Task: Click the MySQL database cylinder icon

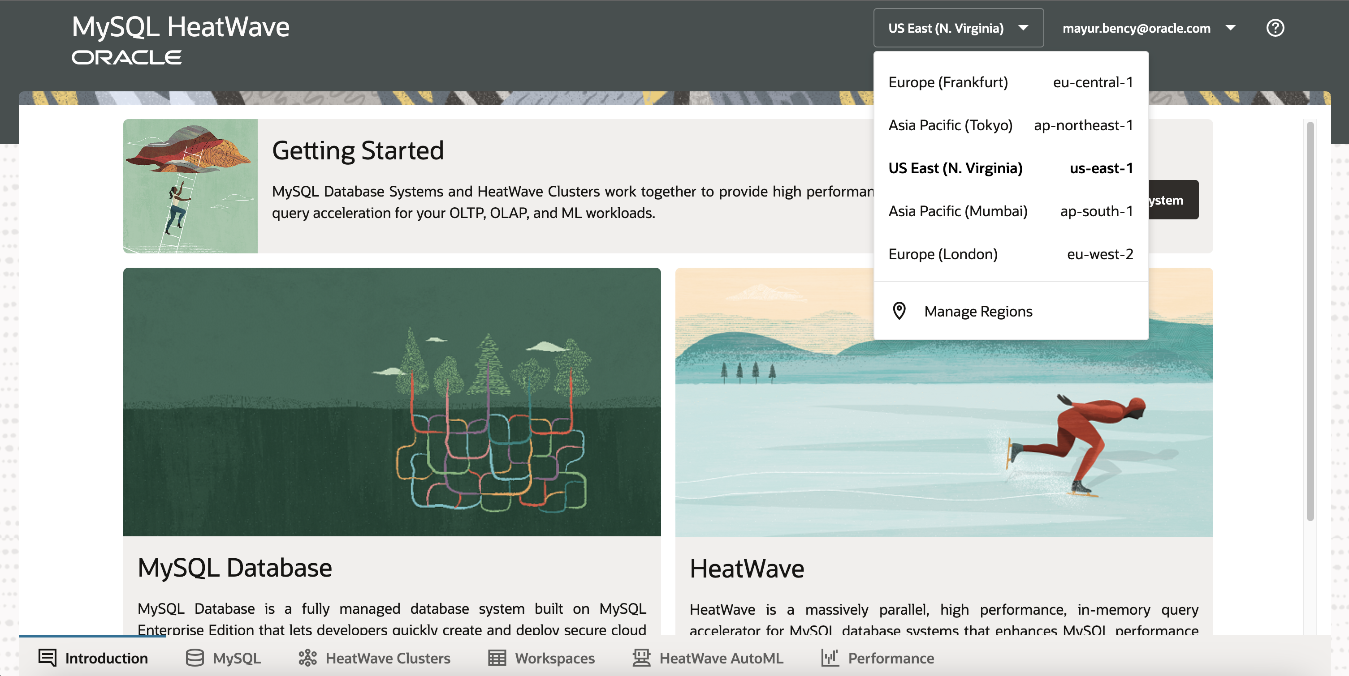Action: pyautogui.click(x=195, y=657)
